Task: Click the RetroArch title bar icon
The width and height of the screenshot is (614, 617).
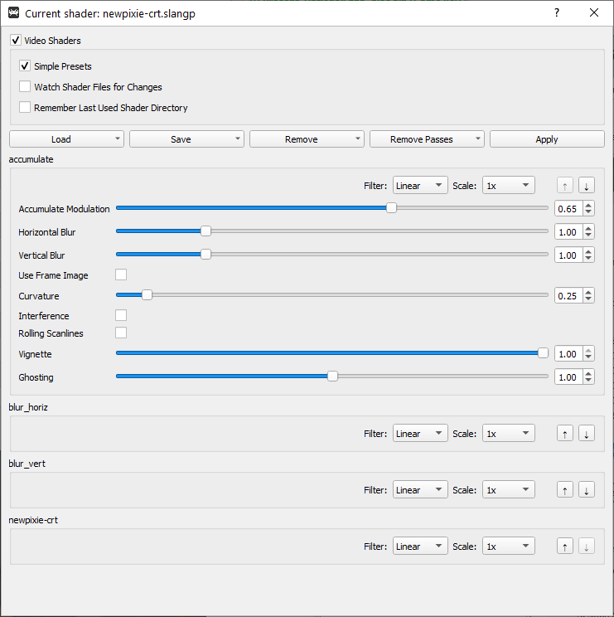Action: coord(13,13)
